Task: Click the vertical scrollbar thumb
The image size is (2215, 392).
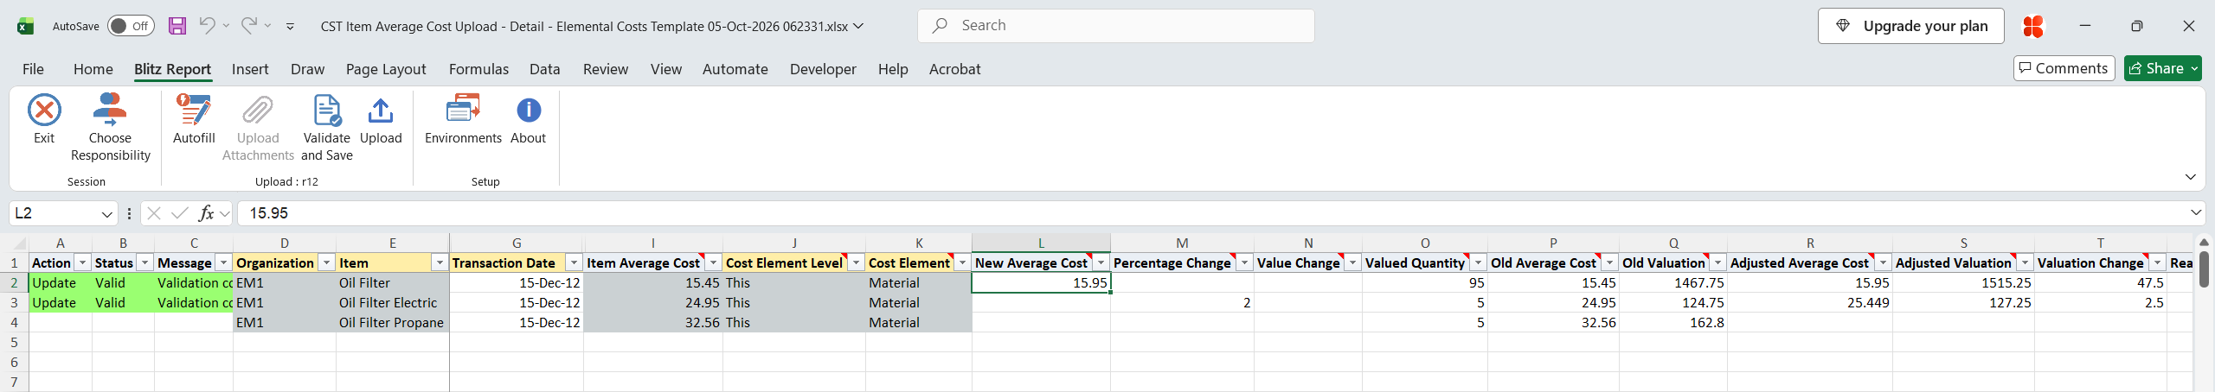Action: [x=2204, y=269]
